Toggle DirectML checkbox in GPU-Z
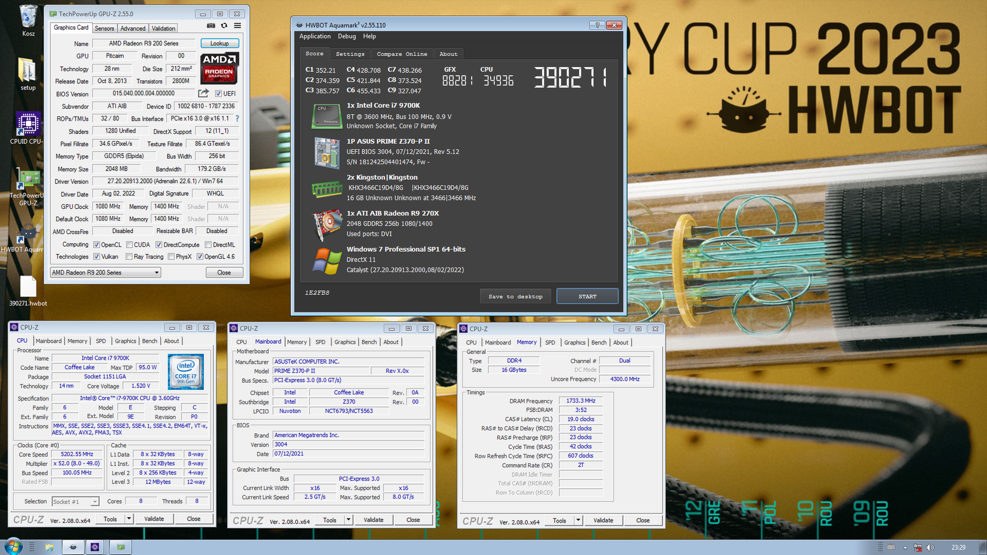Image resolution: width=987 pixels, height=555 pixels. point(208,245)
